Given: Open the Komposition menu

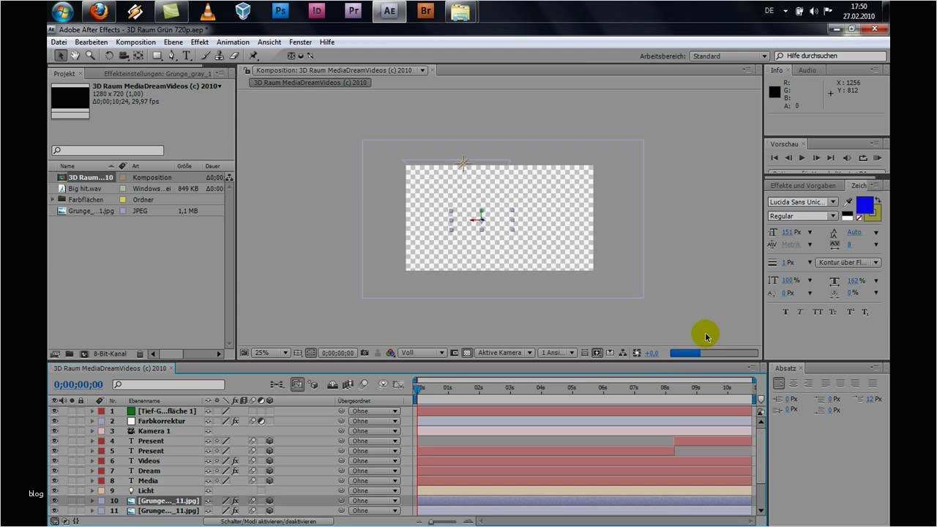Looking at the screenshot, I should (x=135, y=42).
